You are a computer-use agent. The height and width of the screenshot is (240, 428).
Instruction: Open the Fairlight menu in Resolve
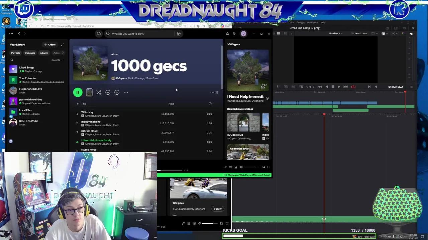coord(300,22)
